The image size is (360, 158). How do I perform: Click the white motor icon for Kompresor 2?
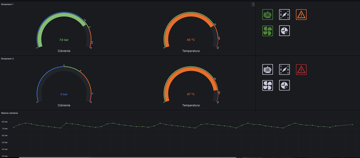tap(268, 69)
